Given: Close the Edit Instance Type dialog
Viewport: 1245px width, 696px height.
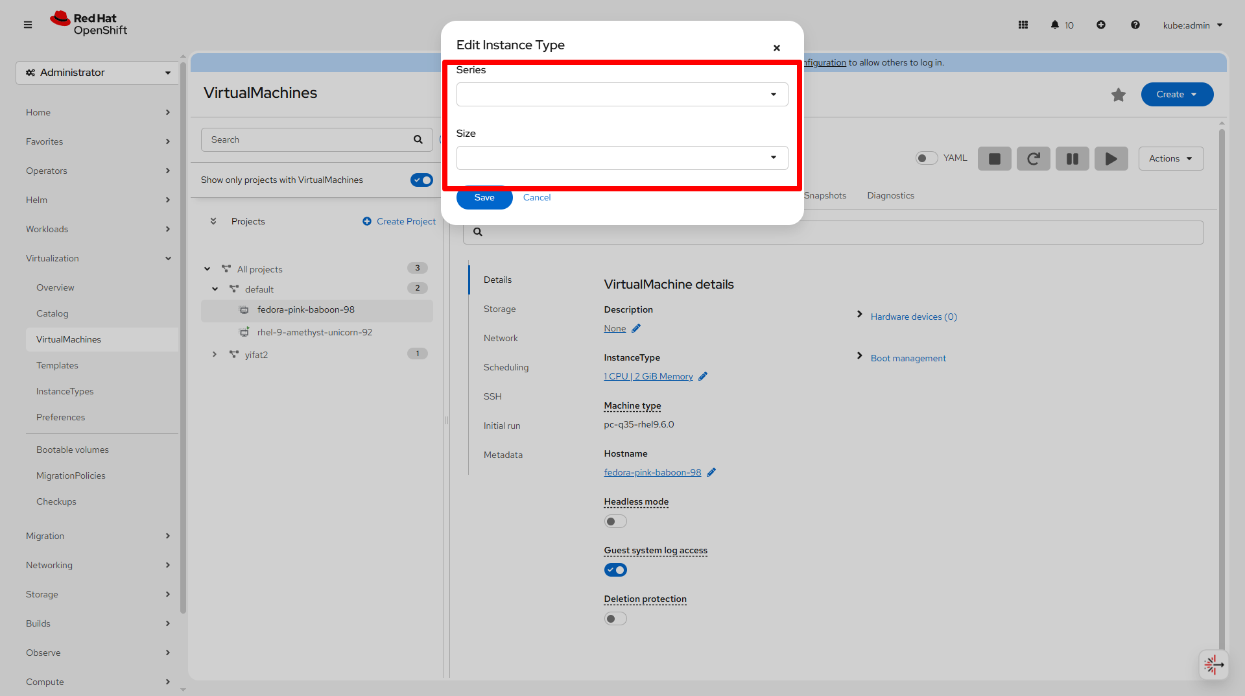Looking at the screenshot, I should pos(777,48).
